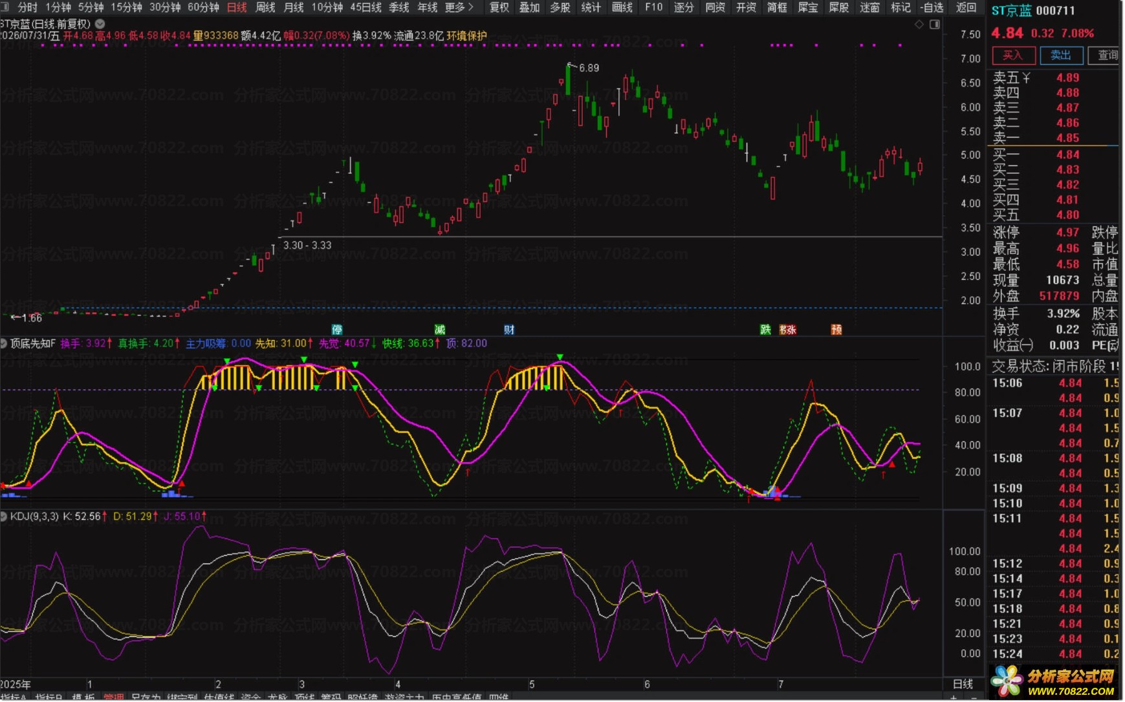Select the 15分钟 period tab

coord(126,7)
